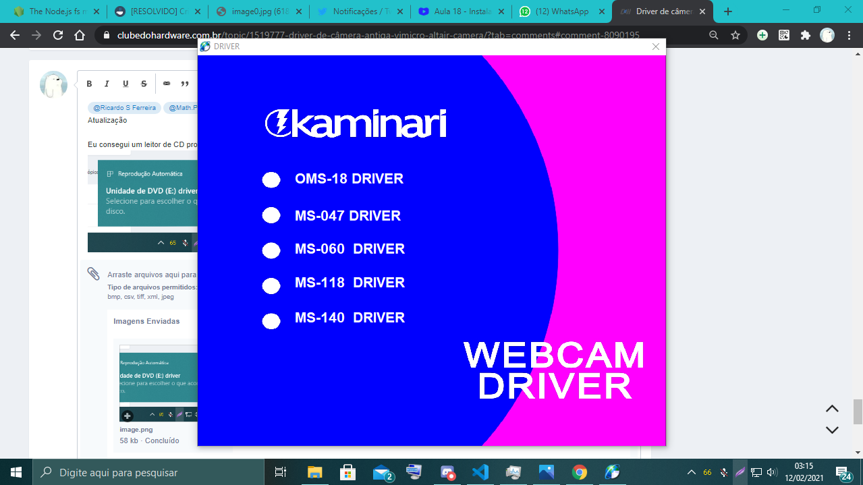Toggle italic in the forum editor
The height and width of the screenshot is (485, 863).
[107, 84]
